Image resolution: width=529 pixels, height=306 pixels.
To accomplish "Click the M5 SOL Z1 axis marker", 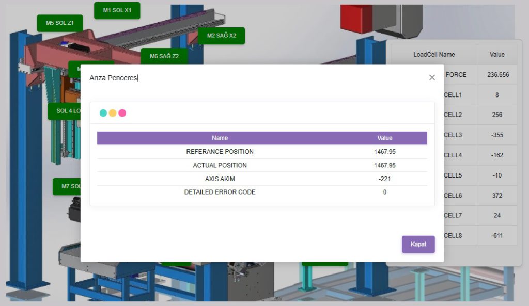I will [59, 23].
